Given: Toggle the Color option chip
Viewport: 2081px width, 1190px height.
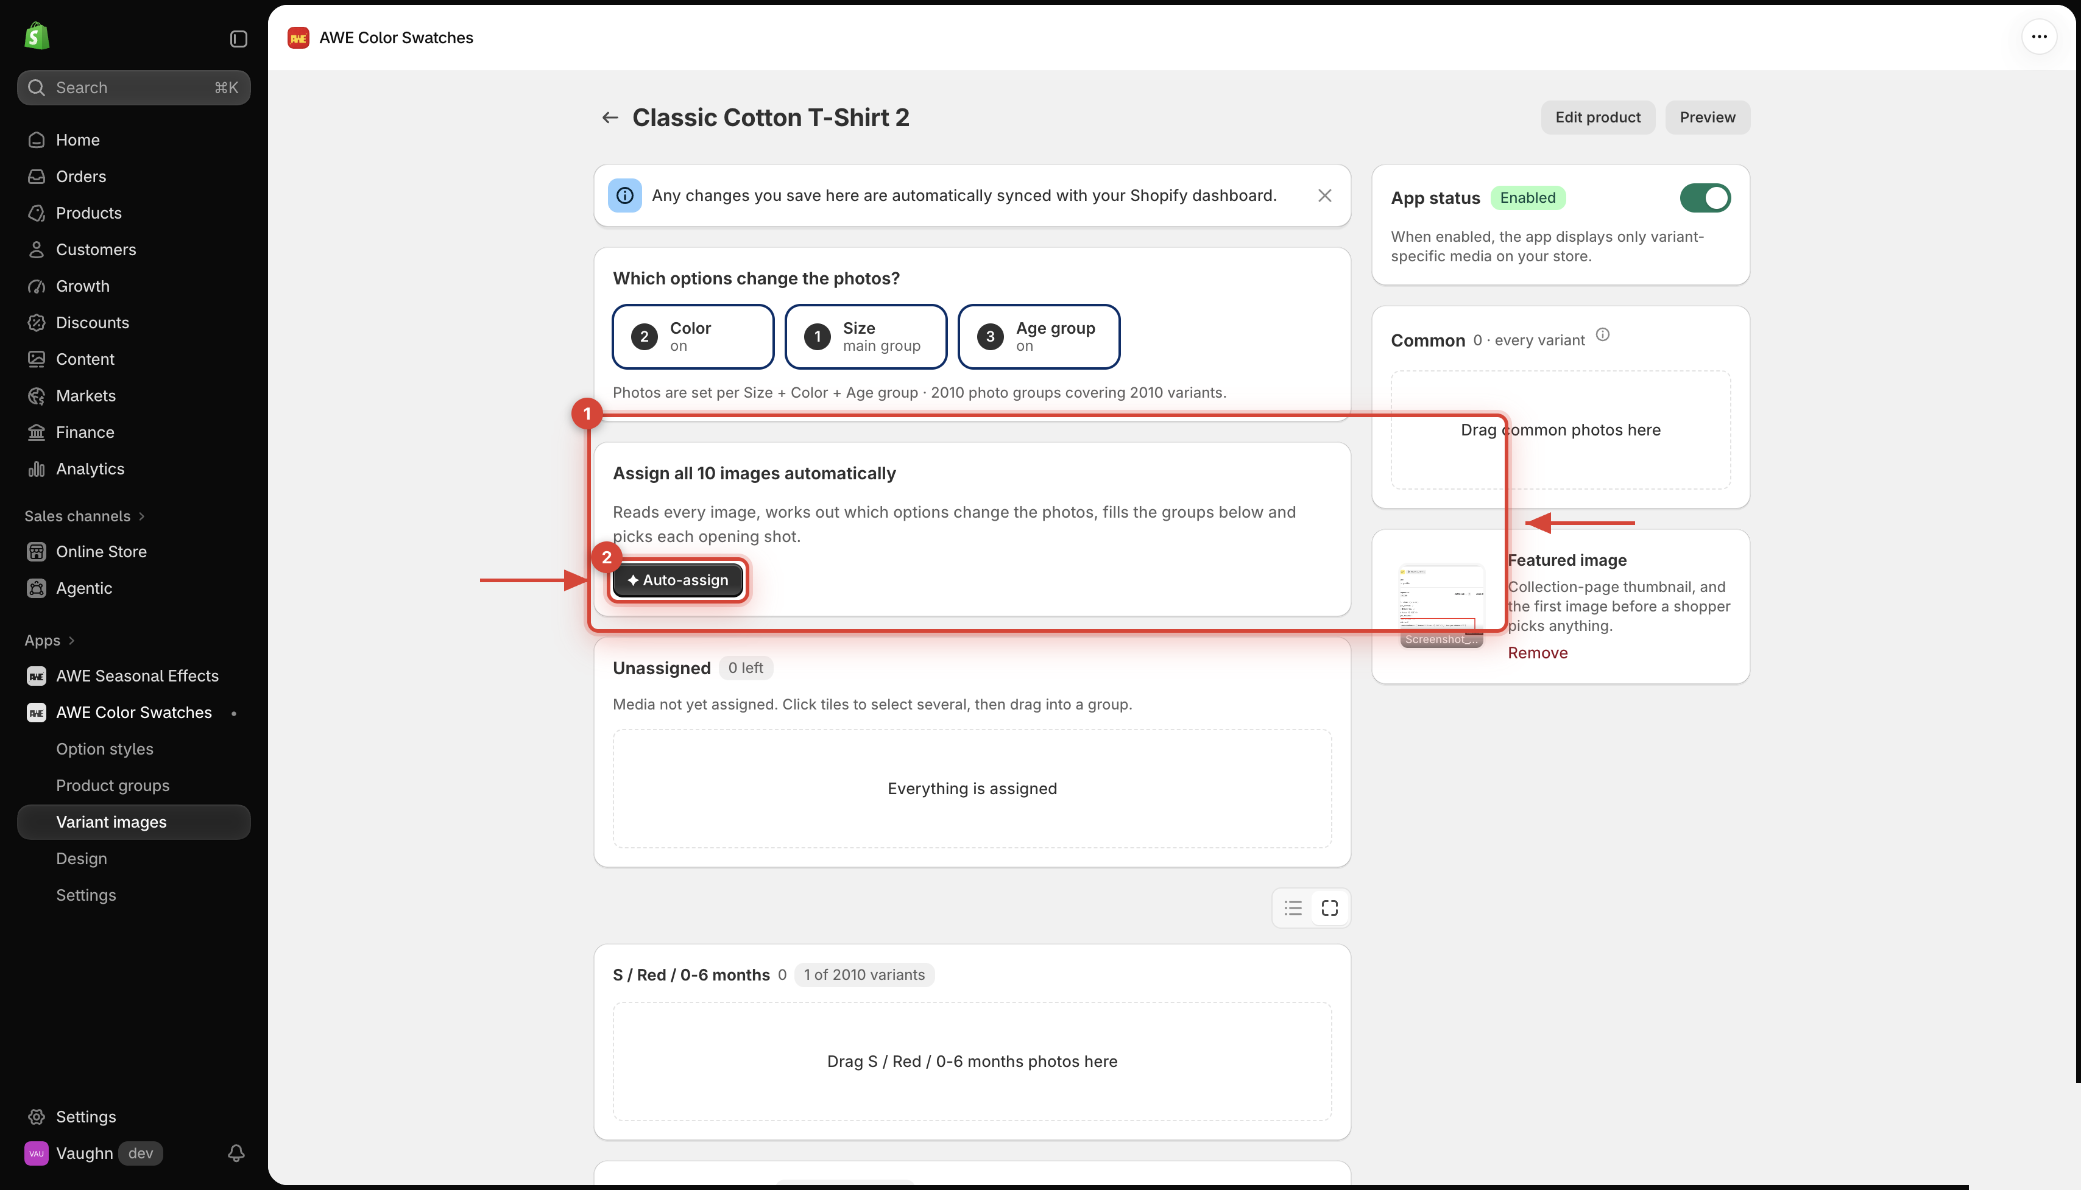Looking at the screenshot, I should 692,337.
